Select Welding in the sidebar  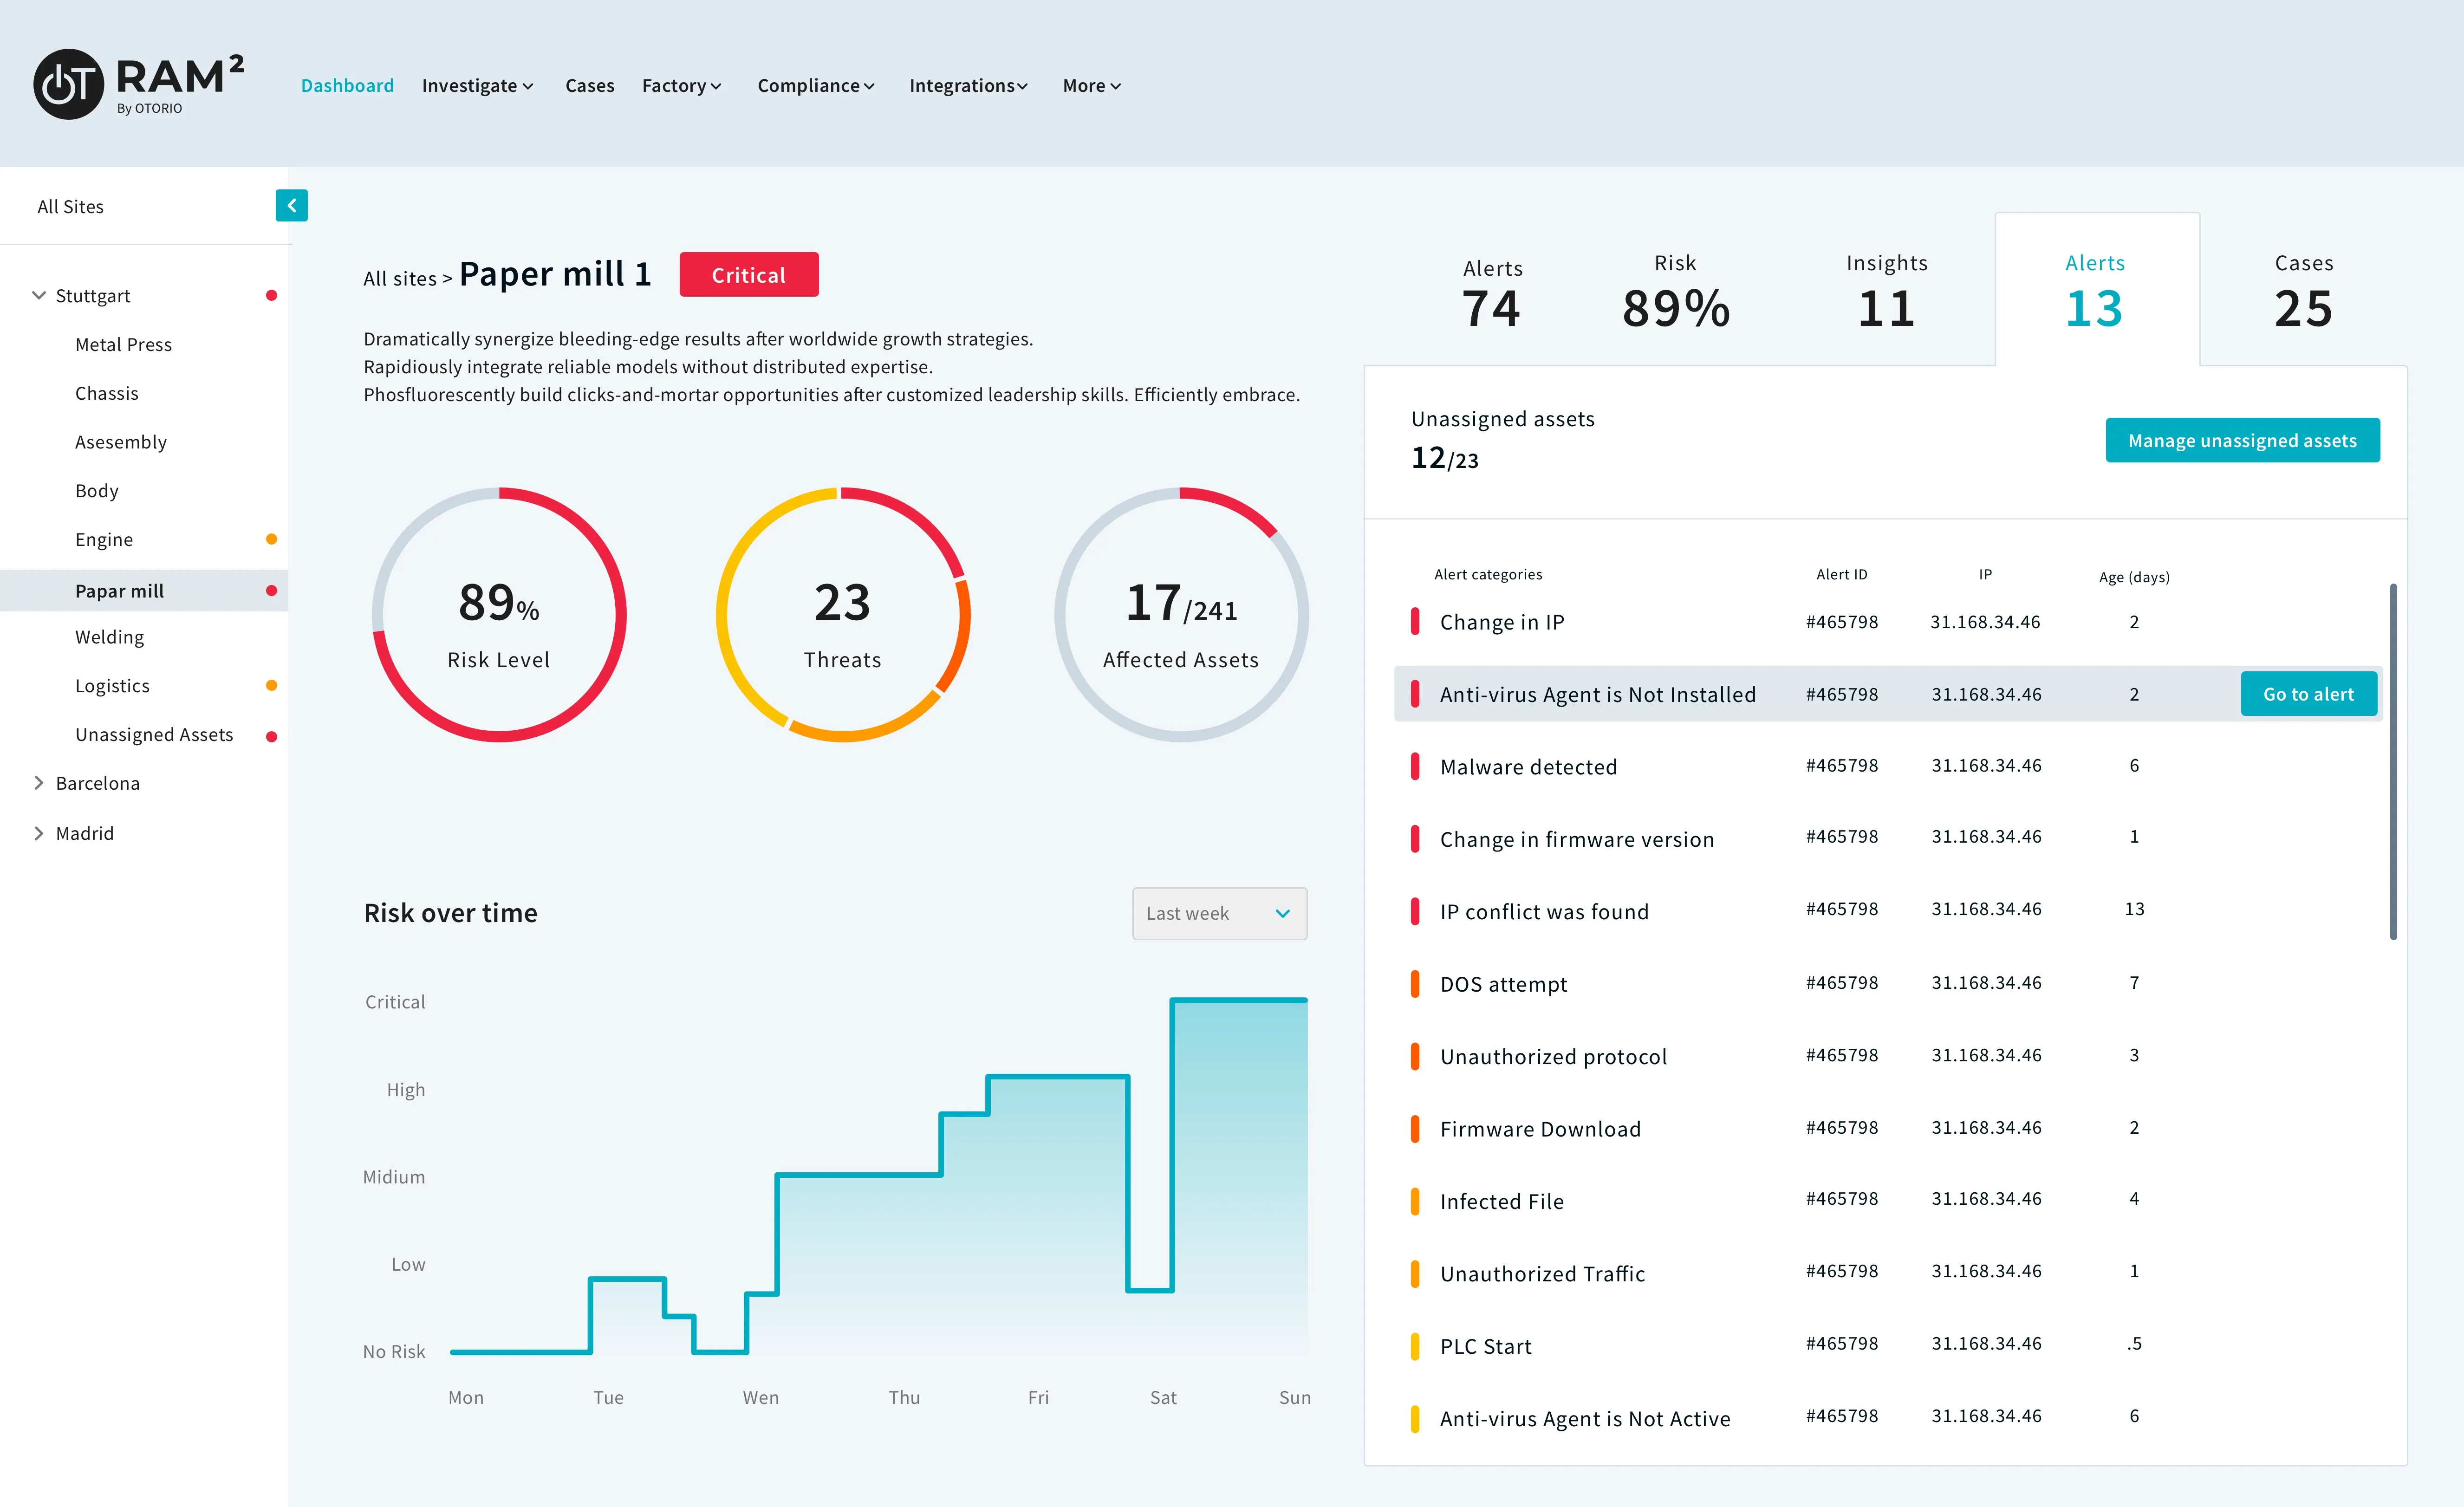pos(109,637)
